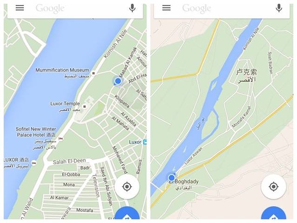Tap blue location dot at El-Boghdady

click(172, 178)
